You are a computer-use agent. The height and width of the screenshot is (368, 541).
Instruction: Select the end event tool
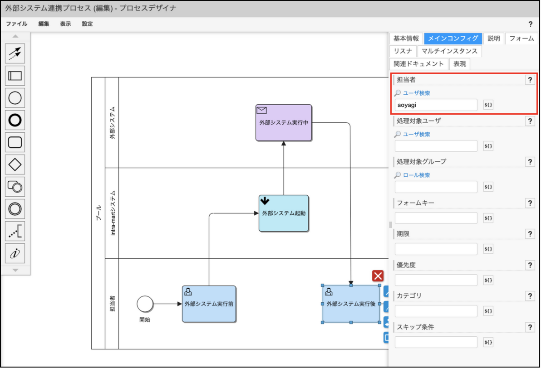point(15,120)
